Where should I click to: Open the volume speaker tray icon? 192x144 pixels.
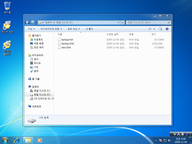tap(170, 141)
